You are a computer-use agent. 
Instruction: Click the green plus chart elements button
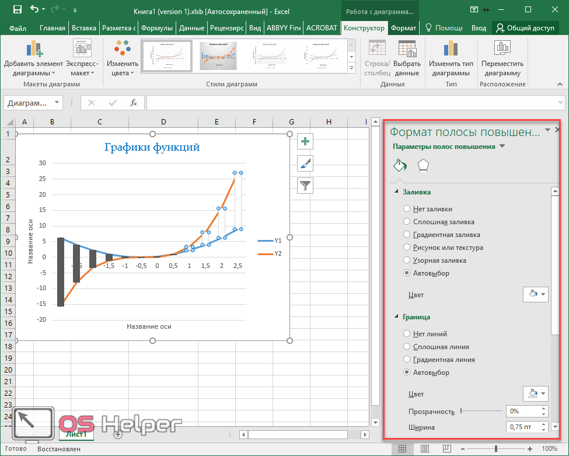pyautogui.click(x=305, y=141)
